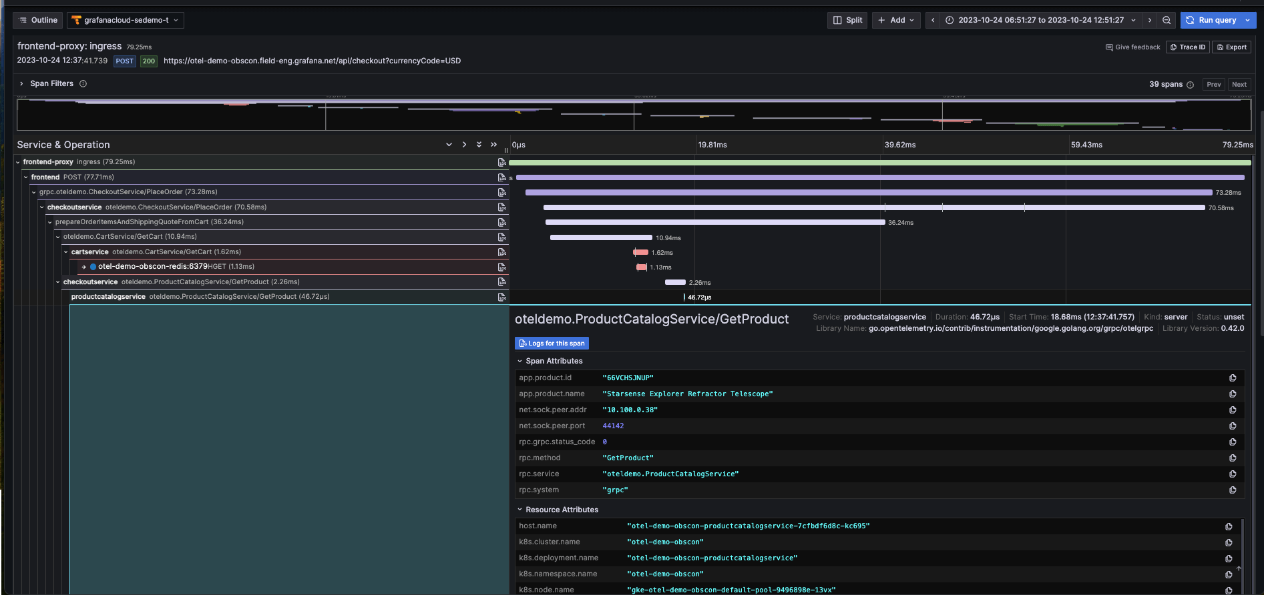Click logs icon on cartservice GetCart row
1264x595 pixels.
click(501, 252)
